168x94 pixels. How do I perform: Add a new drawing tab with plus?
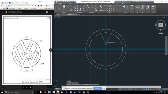pos(79,15)
